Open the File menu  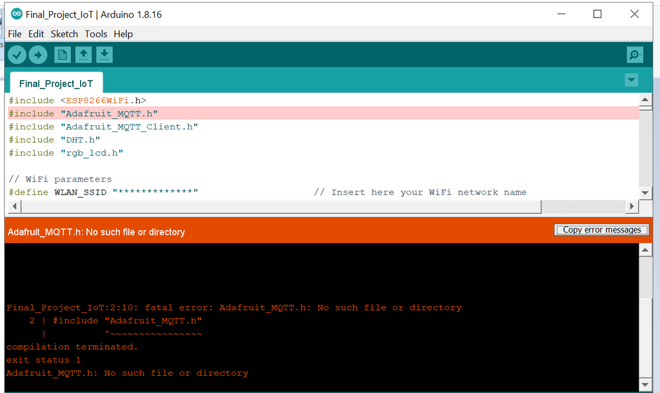click(x=15, y=34)
